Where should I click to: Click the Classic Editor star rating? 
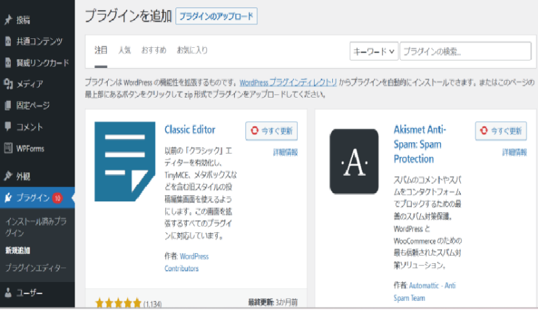pyautogui.click(x=118, y=303)
